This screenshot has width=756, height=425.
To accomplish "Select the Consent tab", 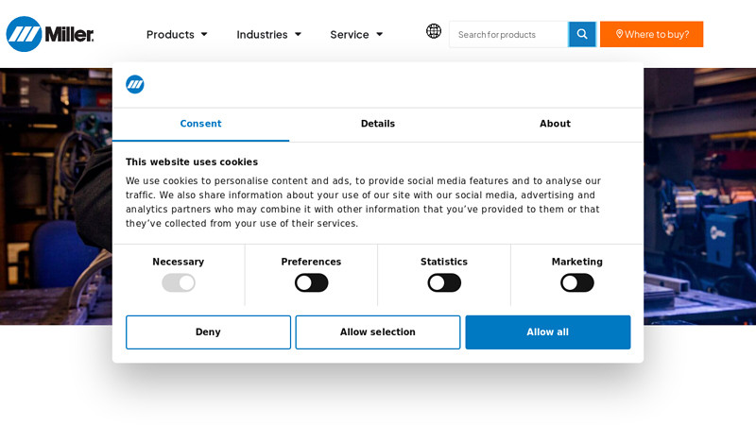I will 200,124.
